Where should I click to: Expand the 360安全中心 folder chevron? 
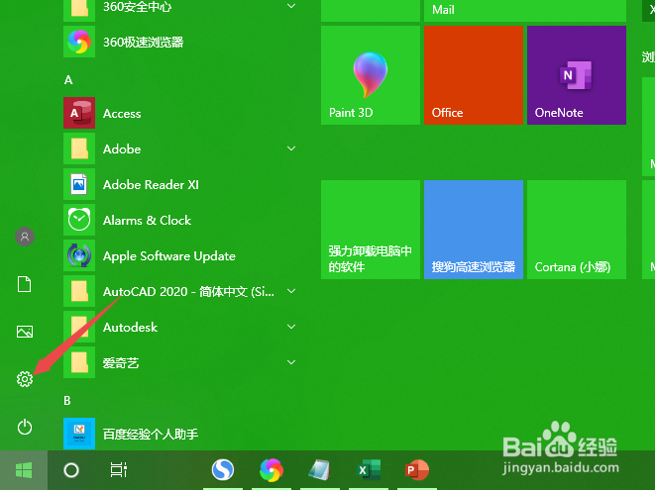pyautogui.click(x=291, y=6)
